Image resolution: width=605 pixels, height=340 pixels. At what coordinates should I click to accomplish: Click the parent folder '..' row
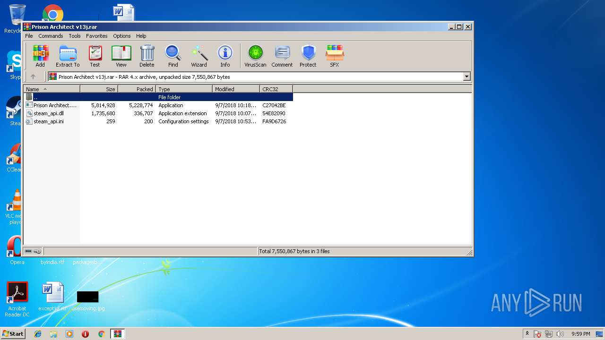(x=158, y=97)
